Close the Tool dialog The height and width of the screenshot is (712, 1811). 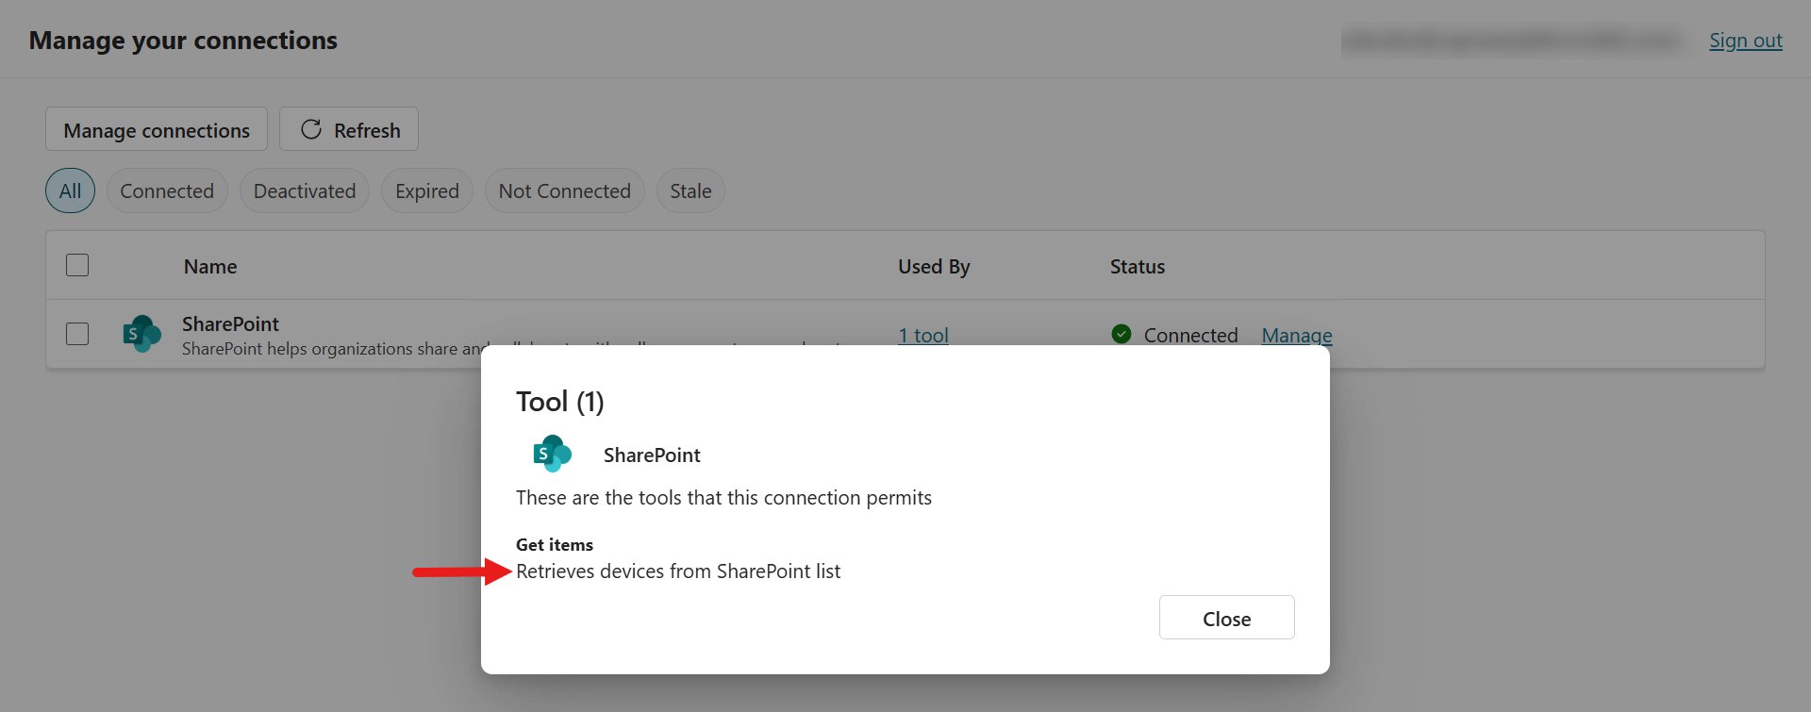[1226, 618]
